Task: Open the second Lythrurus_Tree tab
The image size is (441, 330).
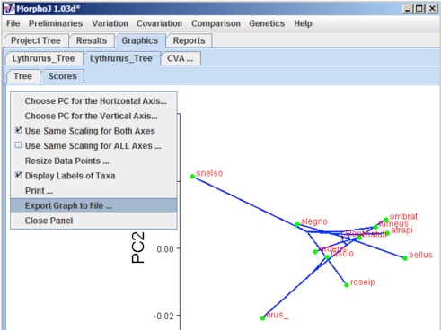Action: (121, 58)
